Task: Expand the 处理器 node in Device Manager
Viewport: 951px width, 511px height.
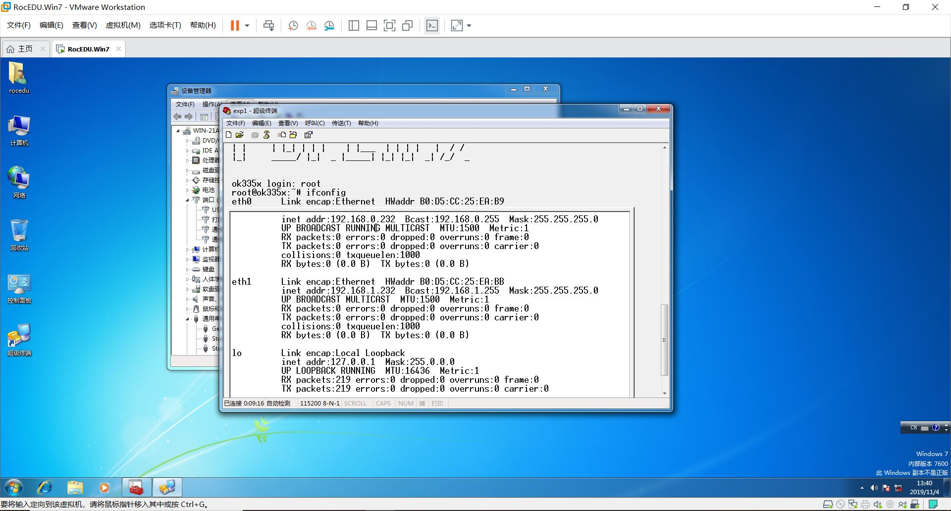Action: tap(188, 160)
